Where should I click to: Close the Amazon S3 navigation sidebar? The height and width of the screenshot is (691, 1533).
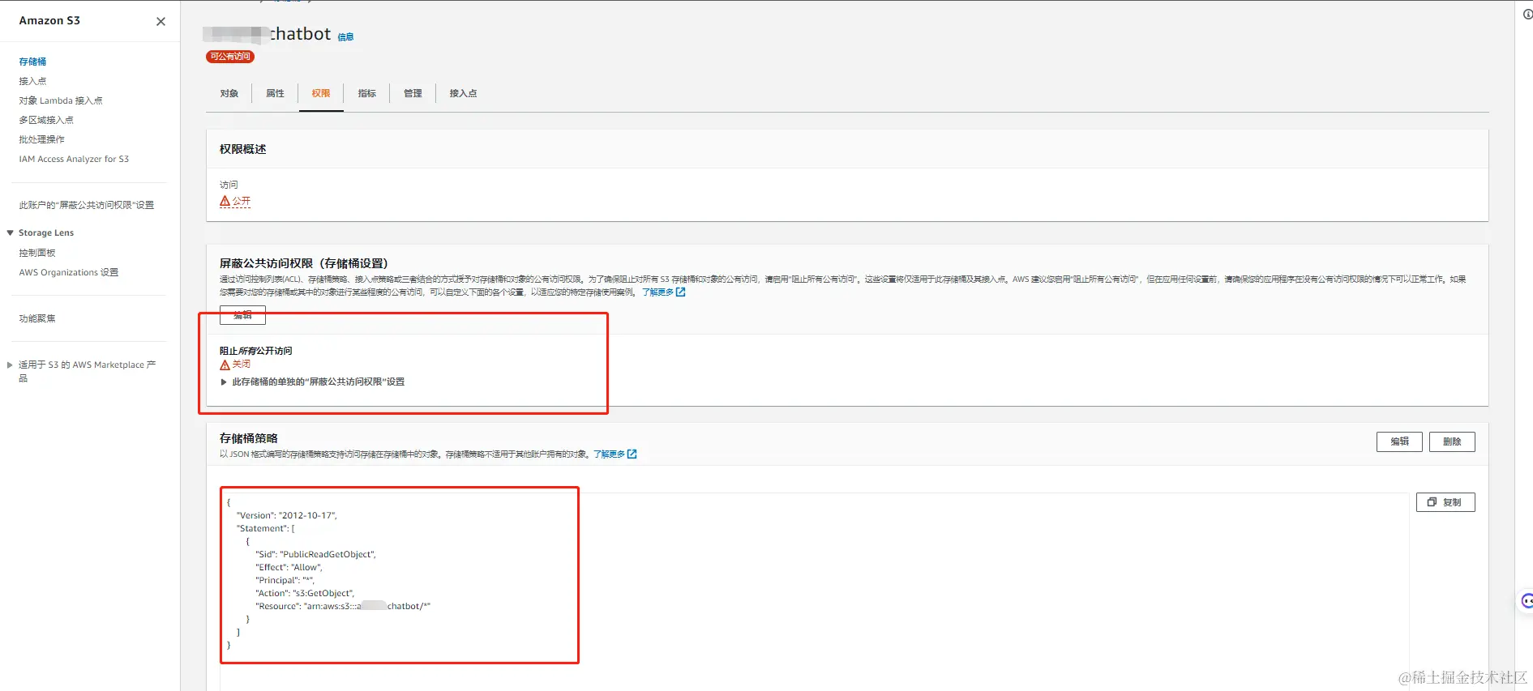pyautogui.click(x=161, y=22)
